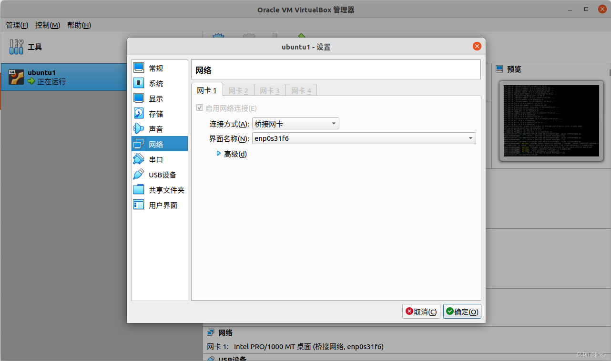The image size is (611, 361).
Task: Switch to the 网卡 1 tab
Action: tap(207, 90)
